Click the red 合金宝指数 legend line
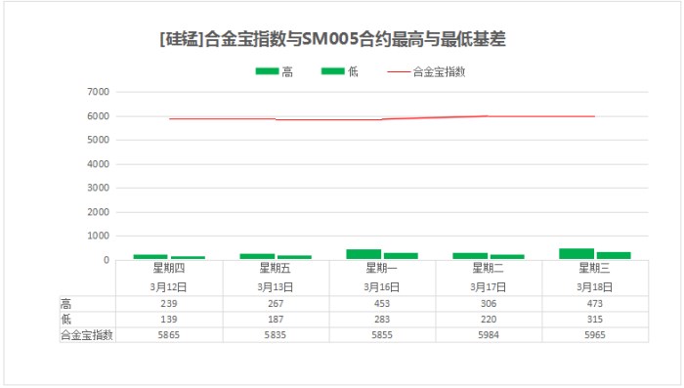The image size is (684, 388). point(399,71)
